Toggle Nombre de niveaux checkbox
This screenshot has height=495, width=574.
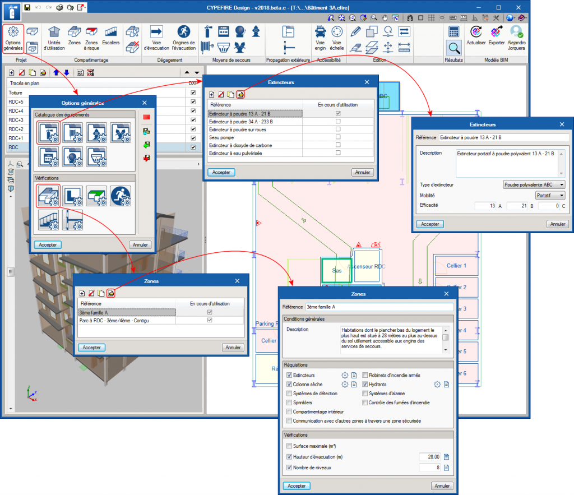289,468
